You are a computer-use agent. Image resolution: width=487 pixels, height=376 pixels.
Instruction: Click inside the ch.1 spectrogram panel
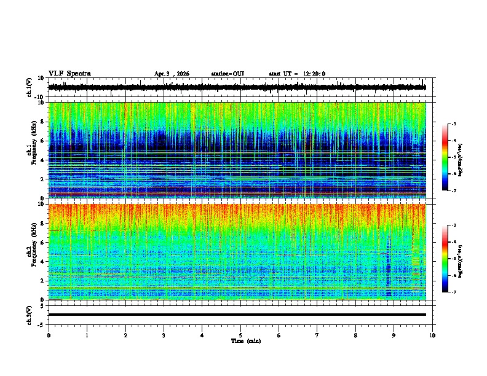tap(237, 150)
